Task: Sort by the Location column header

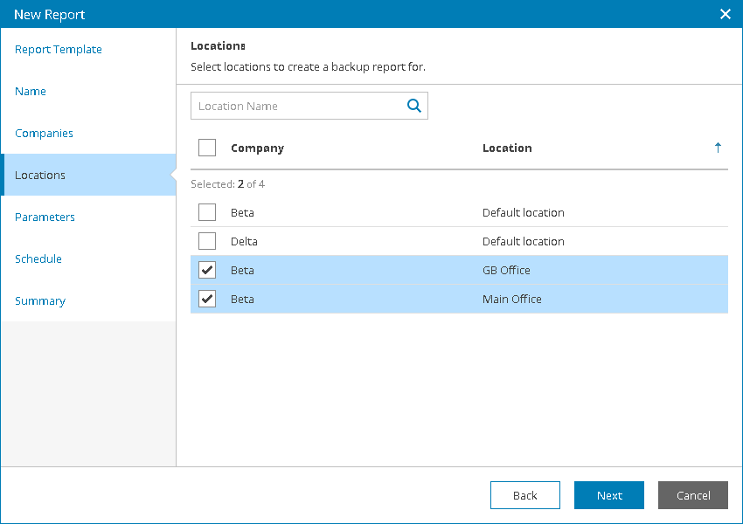Action: click(507, 148)
